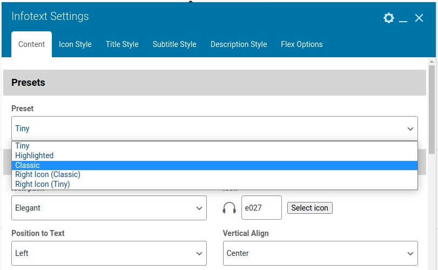The width and height of the screenshot is (438, 270).
Task: Open the Vertical Align dropdown
Action: pos(320,253)
